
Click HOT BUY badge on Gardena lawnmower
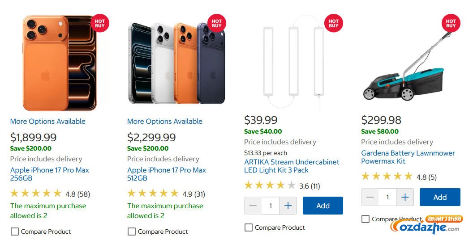tap(451, 23)
